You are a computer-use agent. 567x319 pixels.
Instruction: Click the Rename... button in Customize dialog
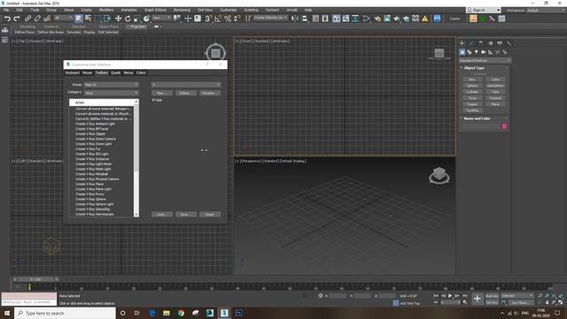point(210,93)
